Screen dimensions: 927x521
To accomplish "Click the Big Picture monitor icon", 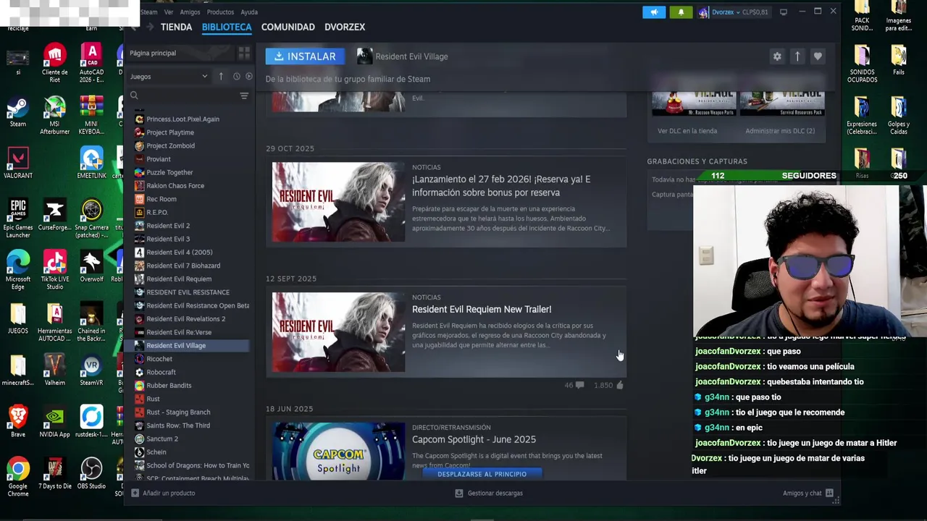I will click(x=783, y=12).
